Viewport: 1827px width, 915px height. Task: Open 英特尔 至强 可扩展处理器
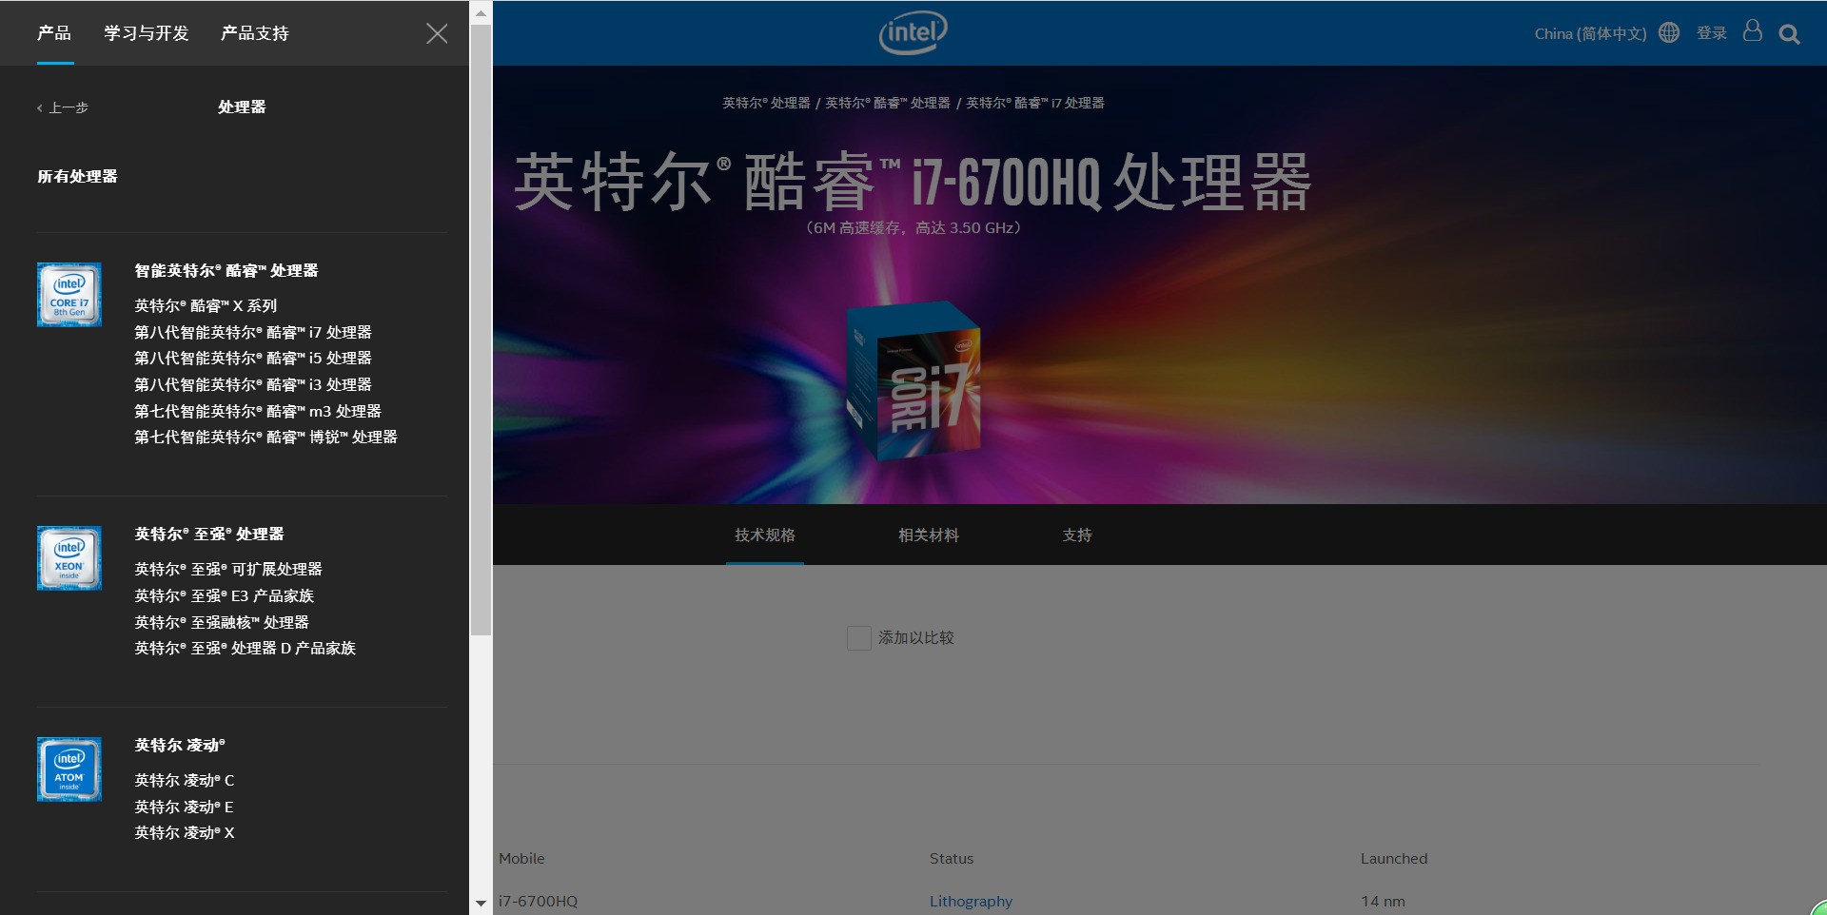coord(228,570)
